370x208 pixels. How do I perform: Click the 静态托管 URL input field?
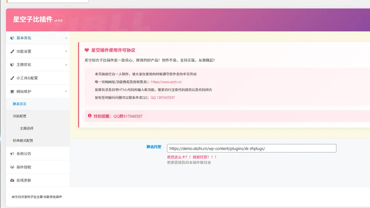click(x=251, y=148)
